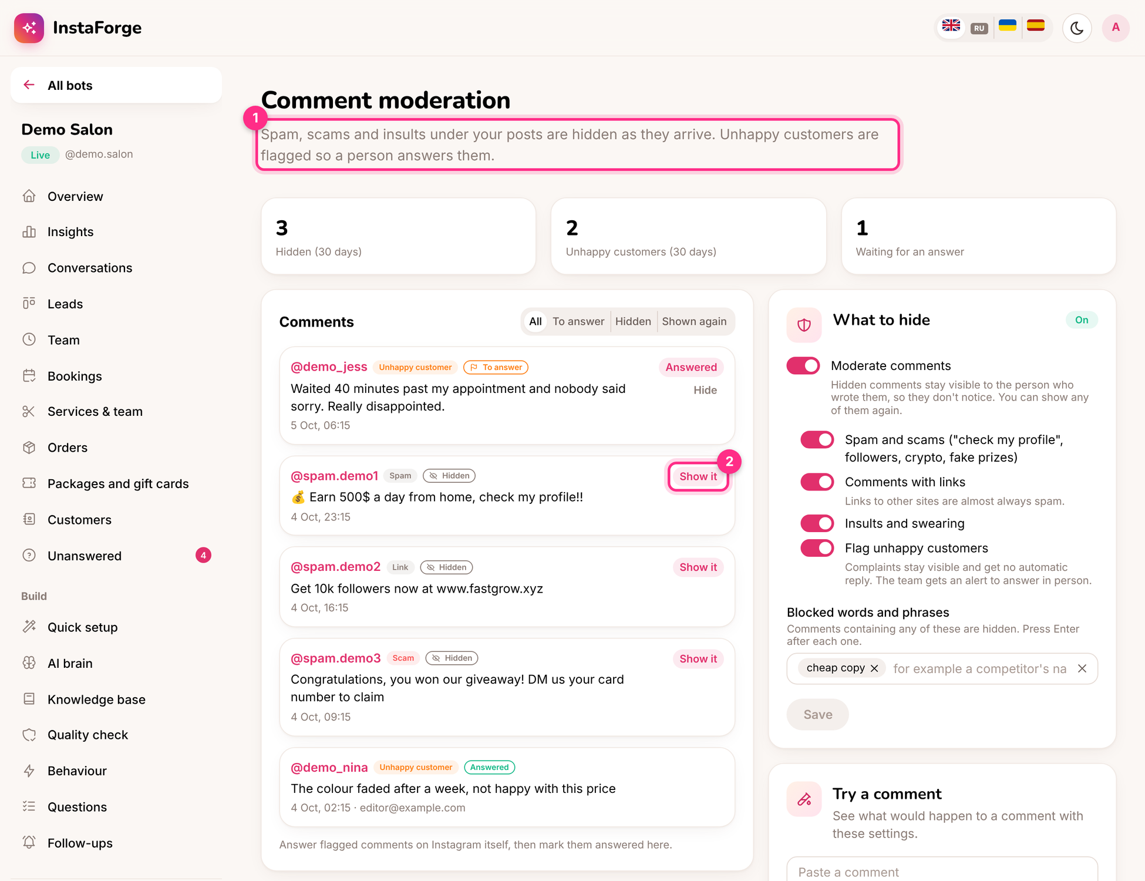
Task: Hide the @demo_jess comment
Action: coord(705,390)
